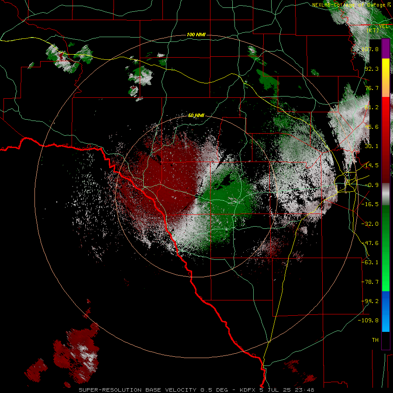Image resolution: width=393 pixels, height=393 pixels.
Task: Click the black TH segment of the color bar
Action: 386,340
